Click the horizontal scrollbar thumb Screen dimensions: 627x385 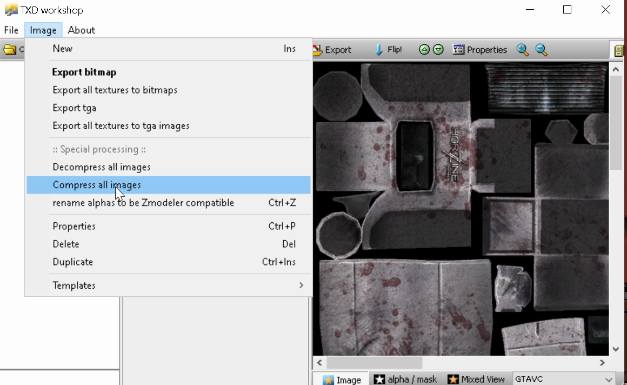coord(375,363)
